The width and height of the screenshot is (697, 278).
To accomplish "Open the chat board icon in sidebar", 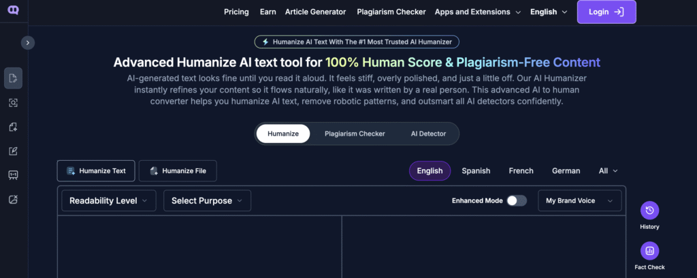I will (13, 175).
